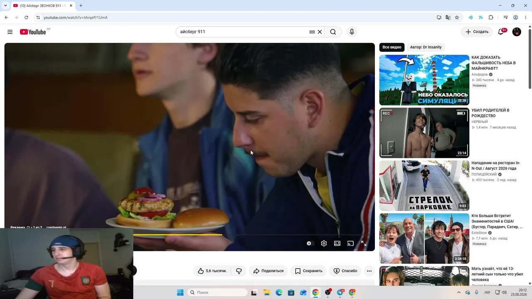Open the ExileShow channel name link
532x299 pixels.
pos(480,233)
